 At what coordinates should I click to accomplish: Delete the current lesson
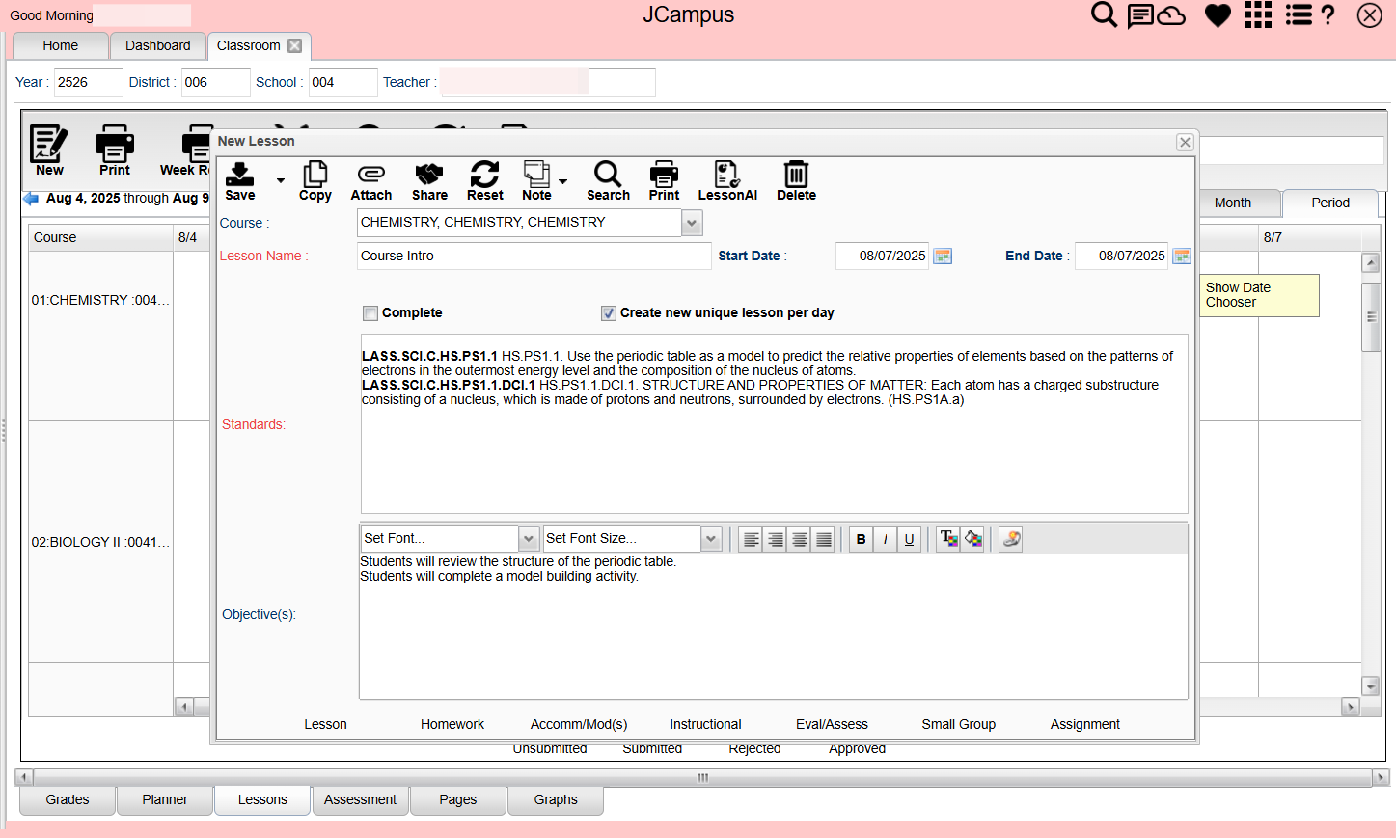coord(796,181)
